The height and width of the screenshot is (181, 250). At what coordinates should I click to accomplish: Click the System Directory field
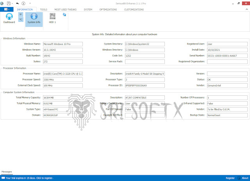(145, 44)
